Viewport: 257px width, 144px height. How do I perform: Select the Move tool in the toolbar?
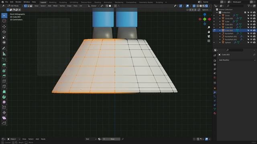coord(4,26)
